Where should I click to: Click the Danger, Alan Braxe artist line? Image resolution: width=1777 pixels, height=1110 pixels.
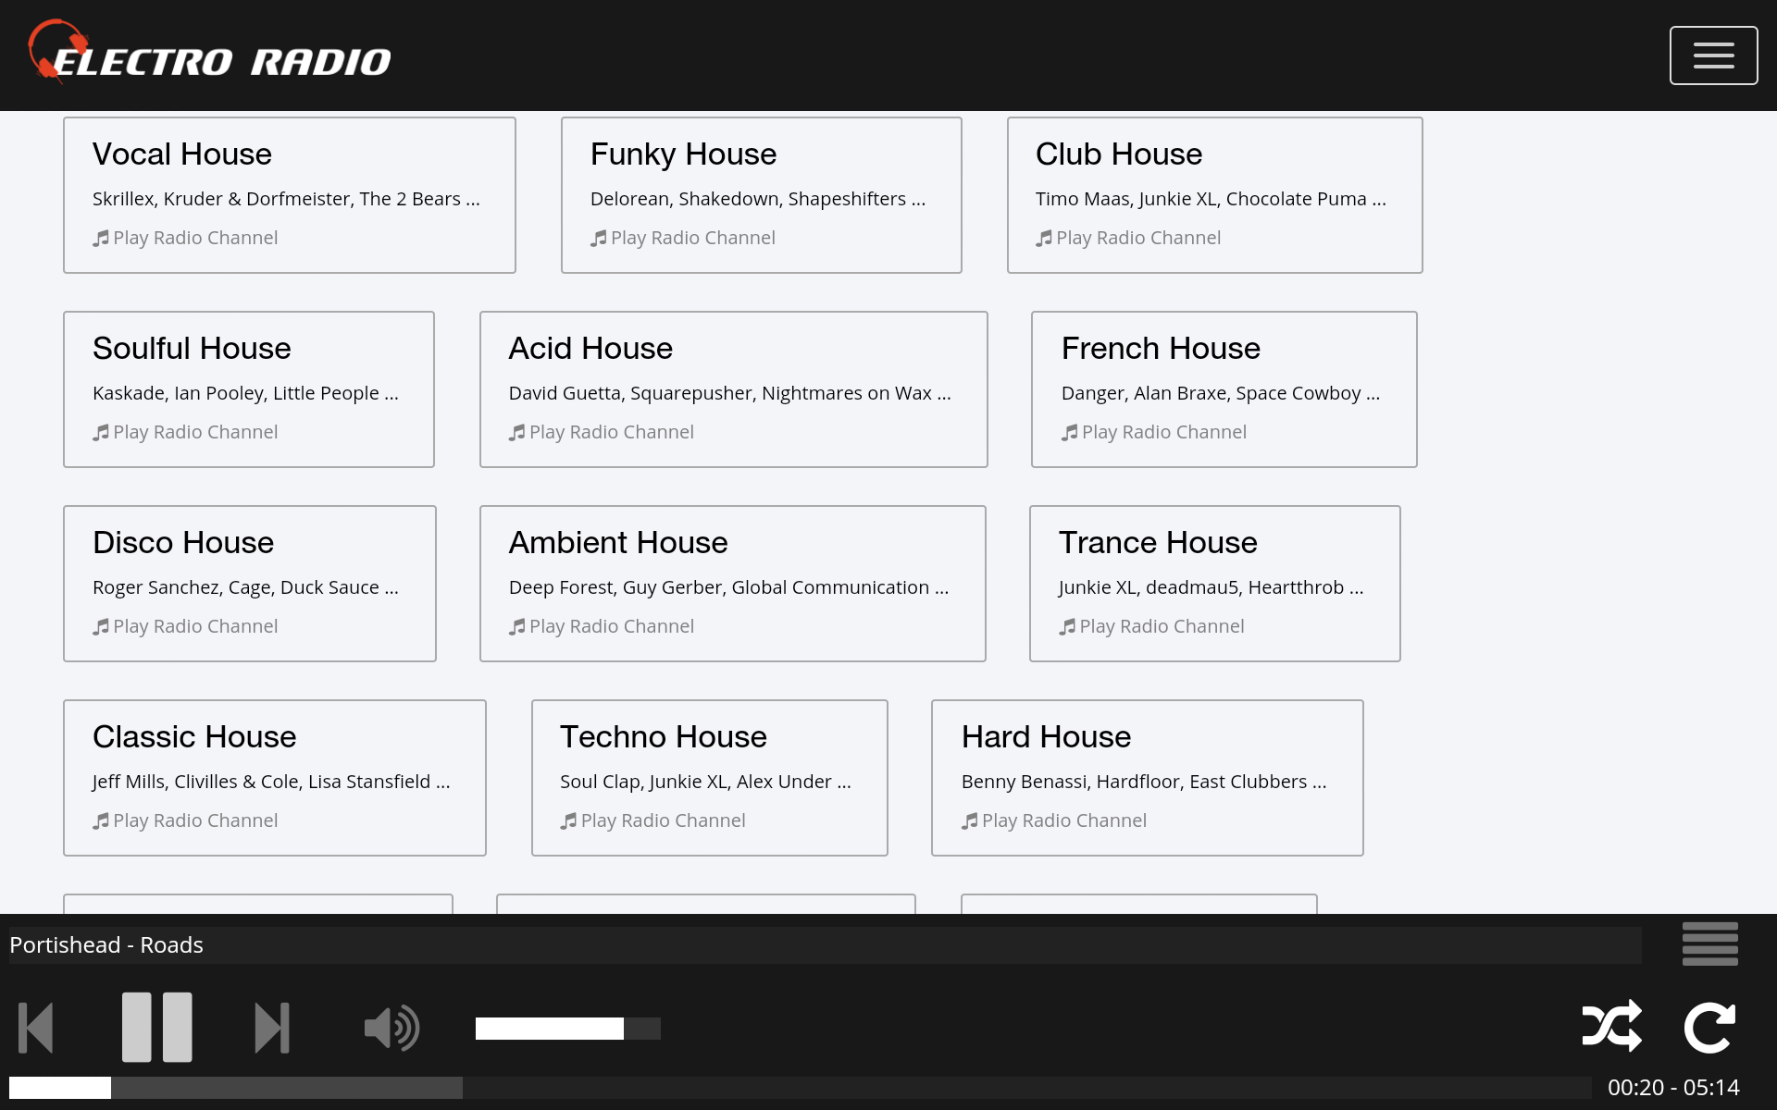click(1221, 393)
